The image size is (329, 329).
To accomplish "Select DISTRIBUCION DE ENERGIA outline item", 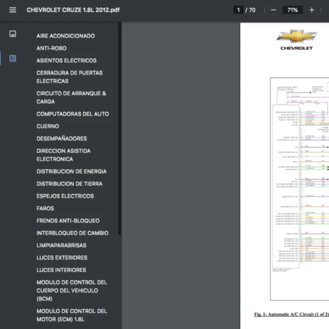I will [71, 172].
